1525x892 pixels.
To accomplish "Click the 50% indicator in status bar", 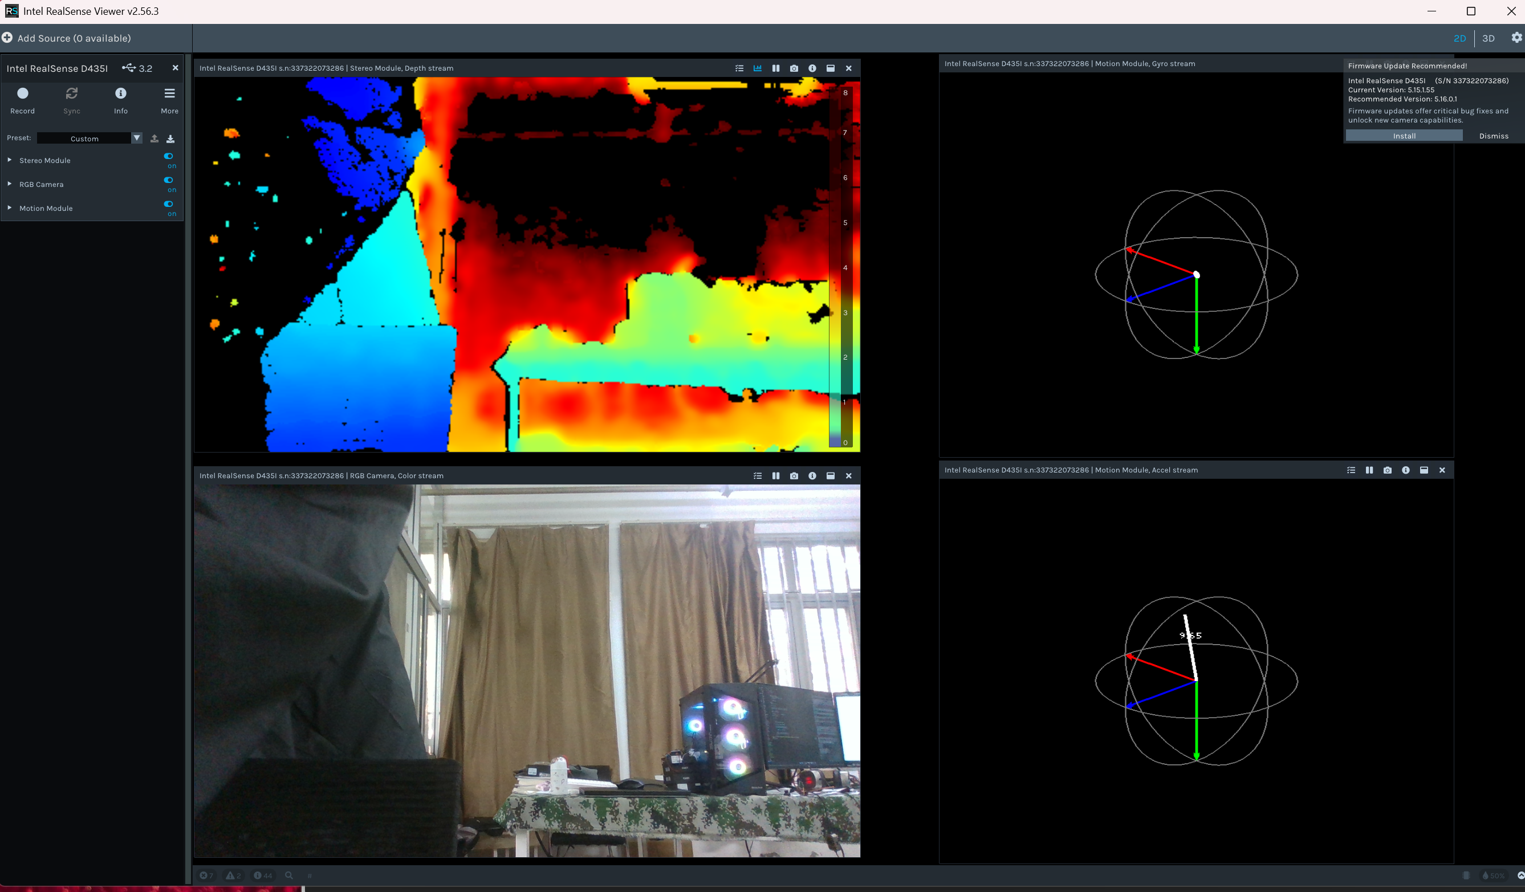I will (x=1493, y=875).
